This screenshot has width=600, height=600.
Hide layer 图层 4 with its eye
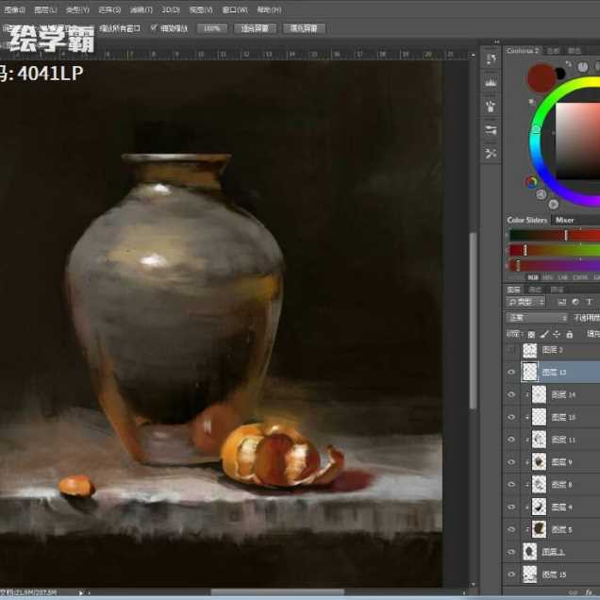(x=511, y=507)
